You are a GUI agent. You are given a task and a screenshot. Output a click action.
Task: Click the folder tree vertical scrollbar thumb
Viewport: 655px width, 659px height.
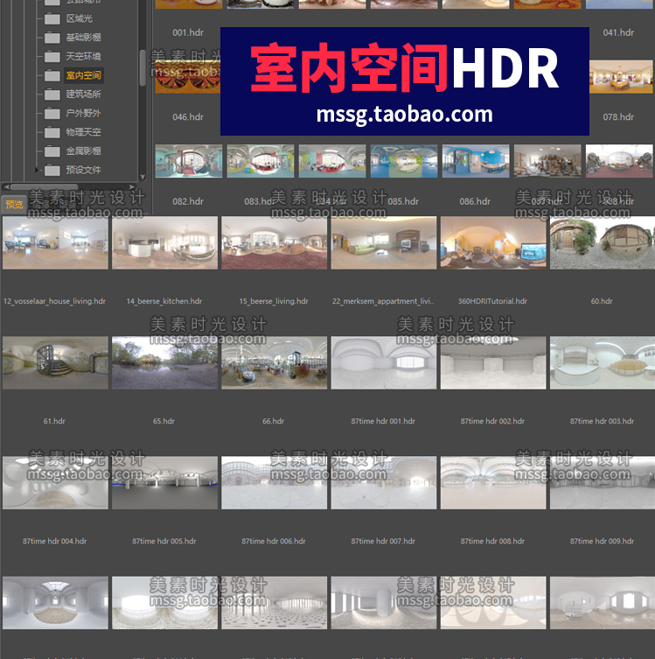[x=143, y=68]
